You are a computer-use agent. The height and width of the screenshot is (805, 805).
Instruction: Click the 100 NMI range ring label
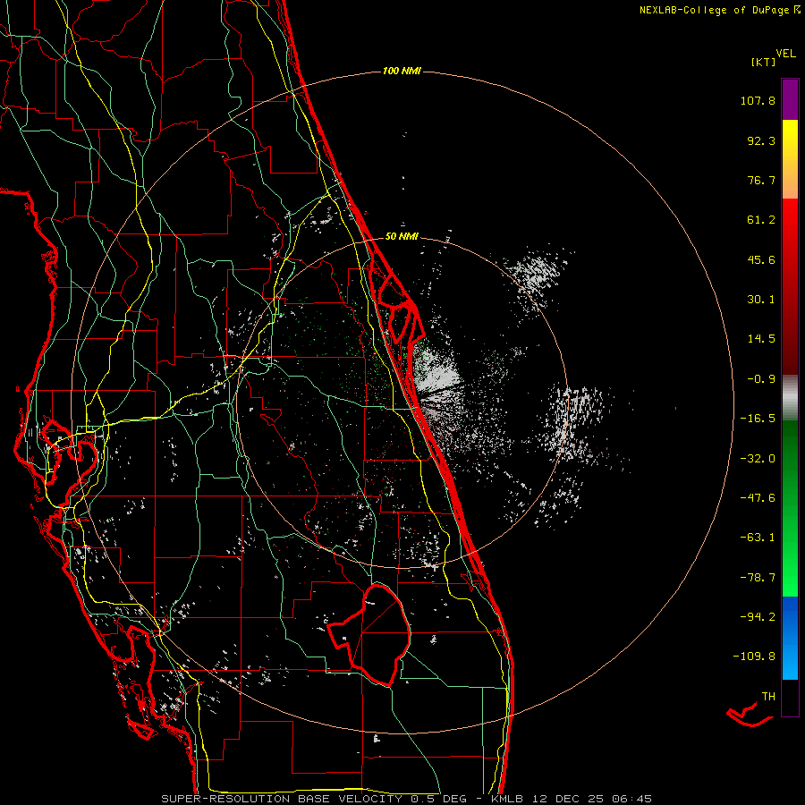pyautogui.click(x=402, y=71)
